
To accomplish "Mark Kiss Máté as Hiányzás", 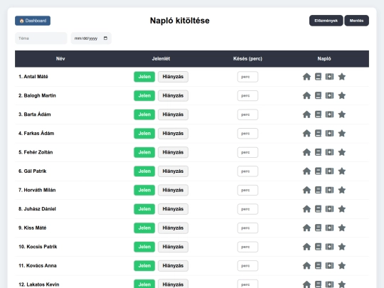I will point(173,228).
